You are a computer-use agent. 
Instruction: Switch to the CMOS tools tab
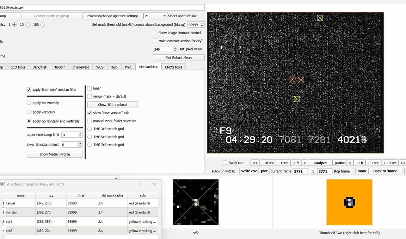point(173,67)
